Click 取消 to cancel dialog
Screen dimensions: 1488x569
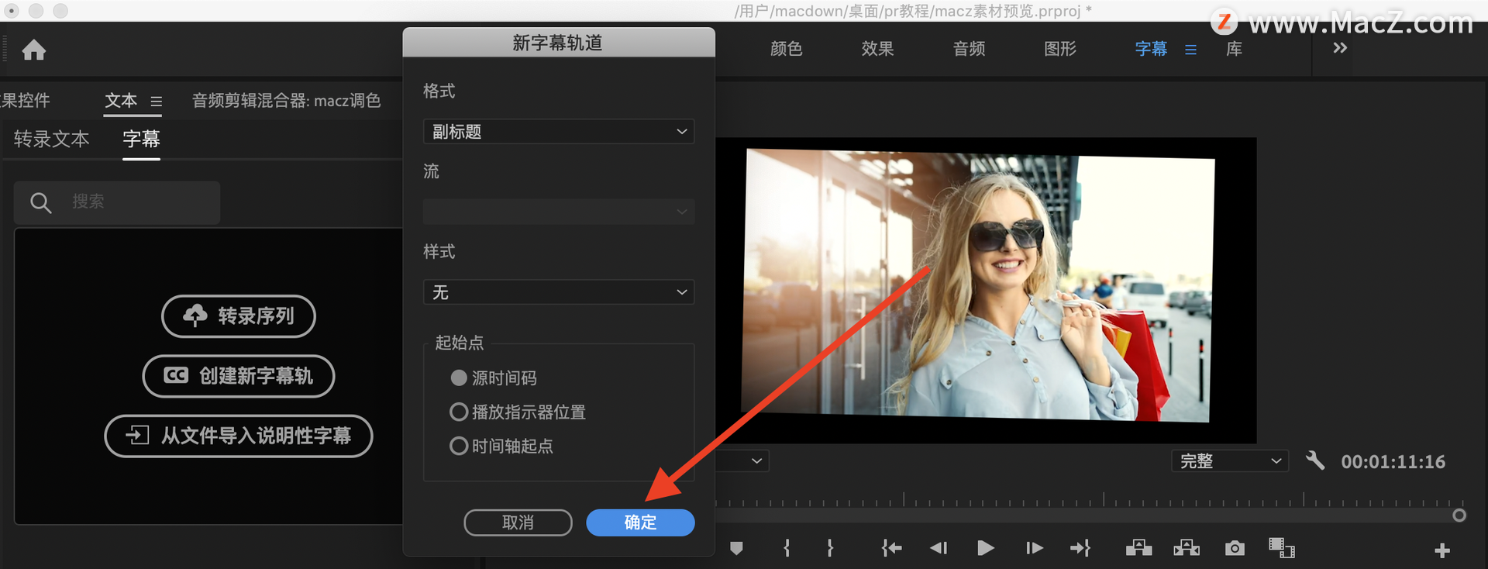pos(518,522)
